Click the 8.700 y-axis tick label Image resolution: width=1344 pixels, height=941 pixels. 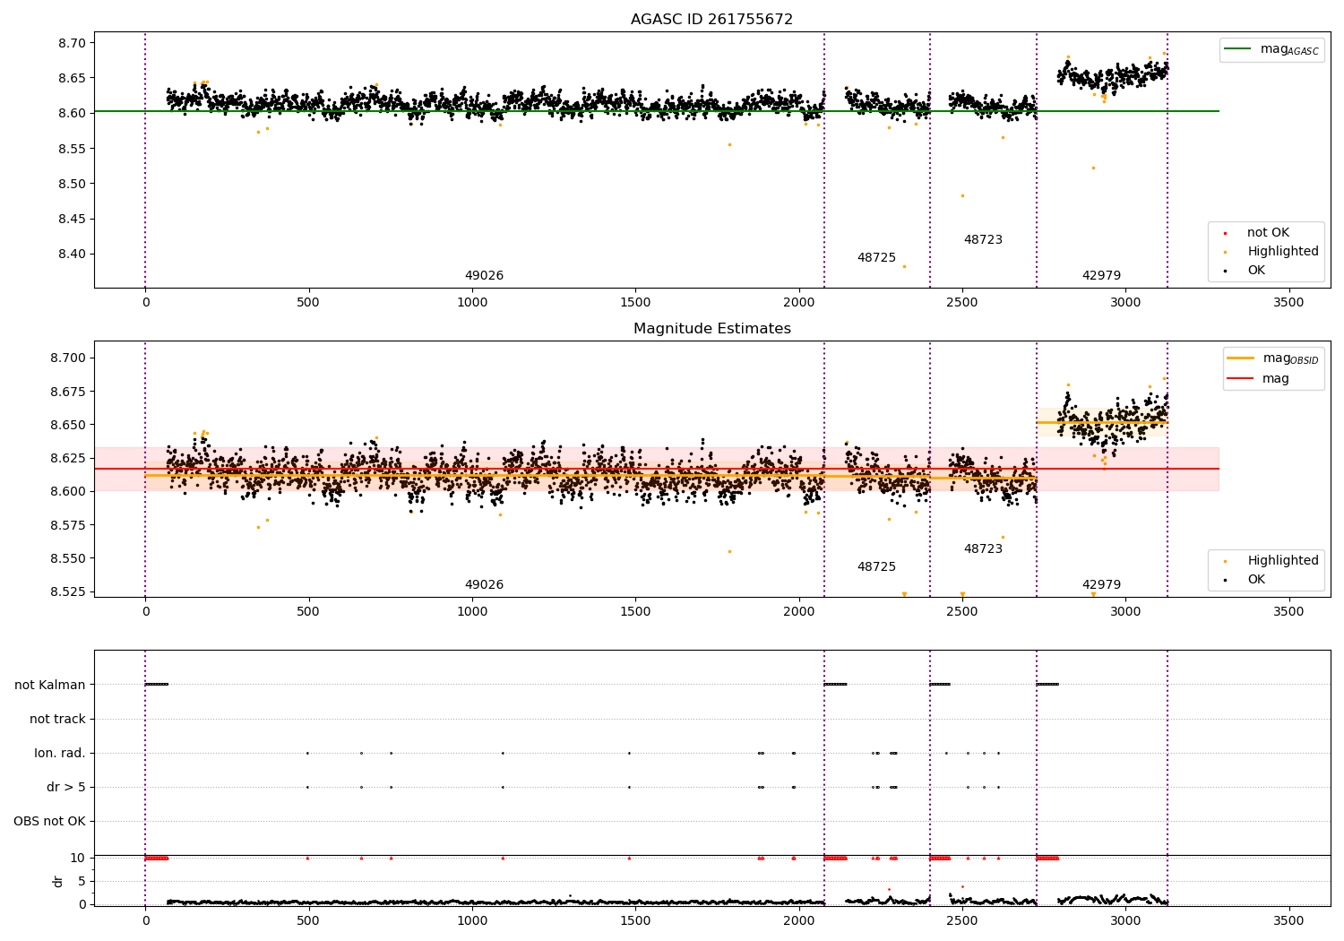coord(69,358)
